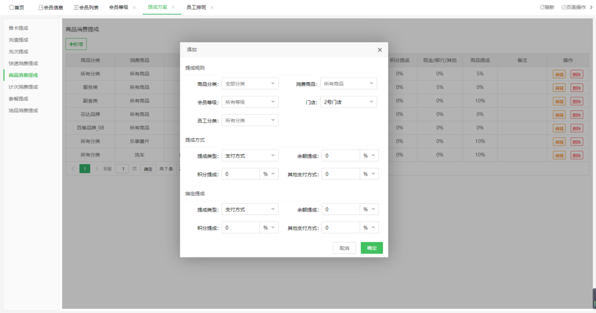
Task: Click the green 确定 button
Action: pyautogui.click(x=371, y=248)
